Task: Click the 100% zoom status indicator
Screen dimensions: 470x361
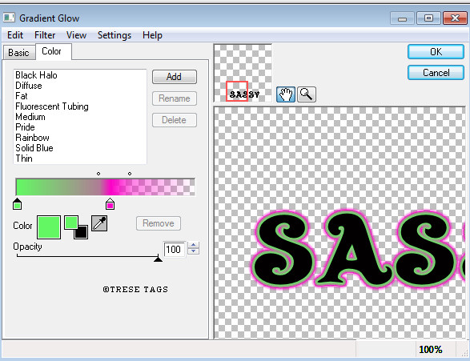Action: point(431,349)
